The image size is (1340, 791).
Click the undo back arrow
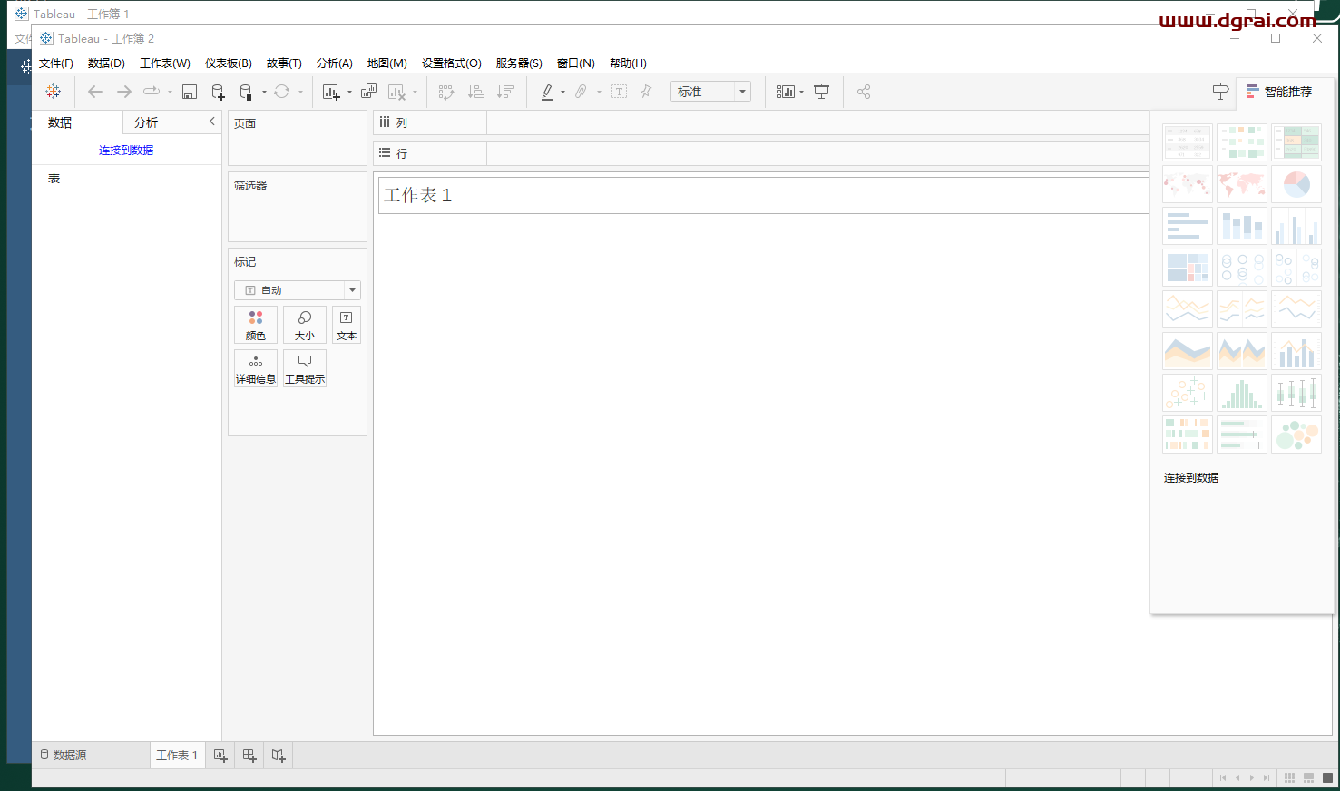point(95,92)
